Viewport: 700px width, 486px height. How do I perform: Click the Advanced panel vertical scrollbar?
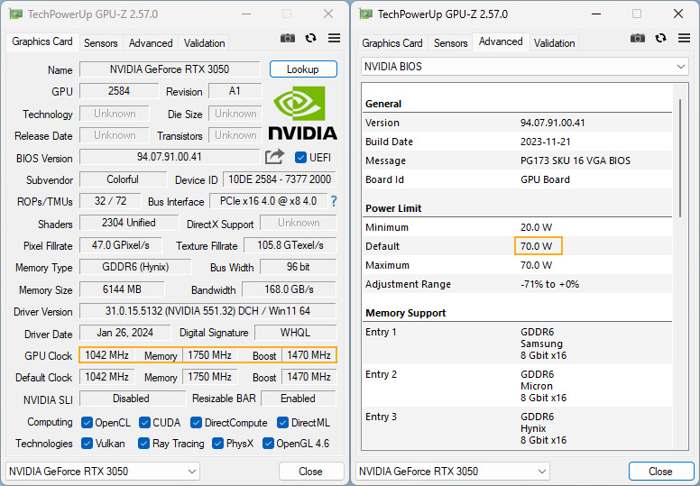point(680,158)
